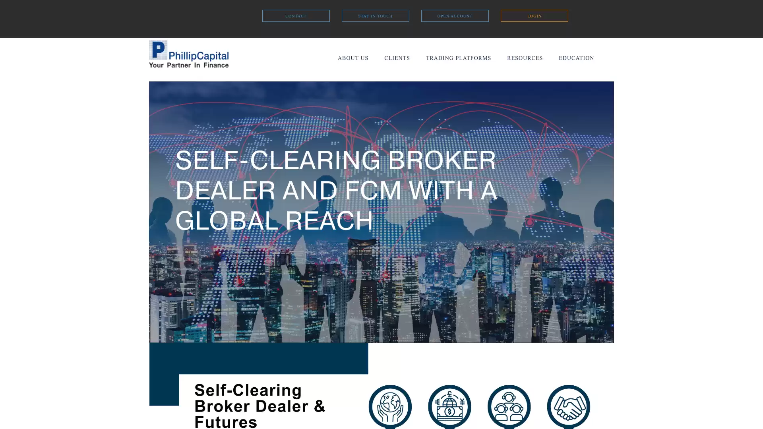Expand the ABOUT US navigation menu
This screenshot has height=429, width=763.
coord(352,58)
